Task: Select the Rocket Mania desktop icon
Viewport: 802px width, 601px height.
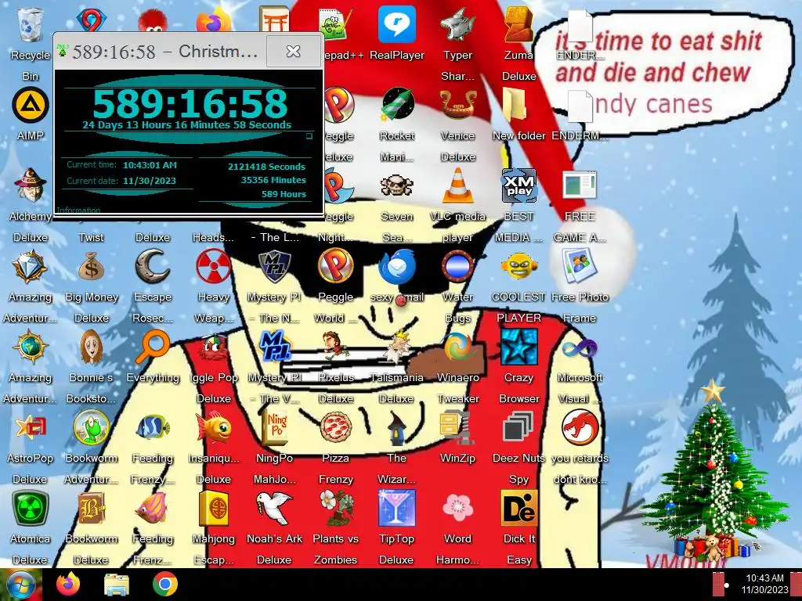Action: 397,106
